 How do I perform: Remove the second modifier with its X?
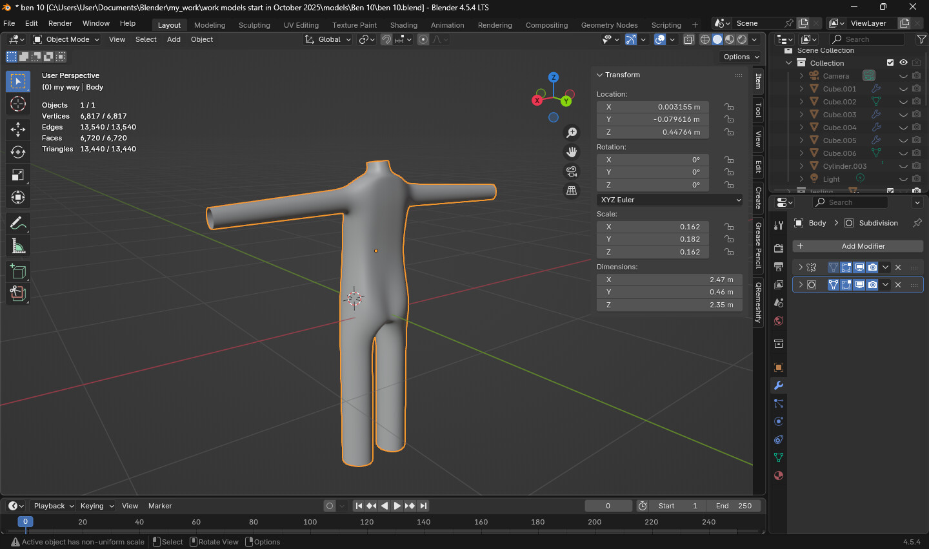(x=898, y=285)
